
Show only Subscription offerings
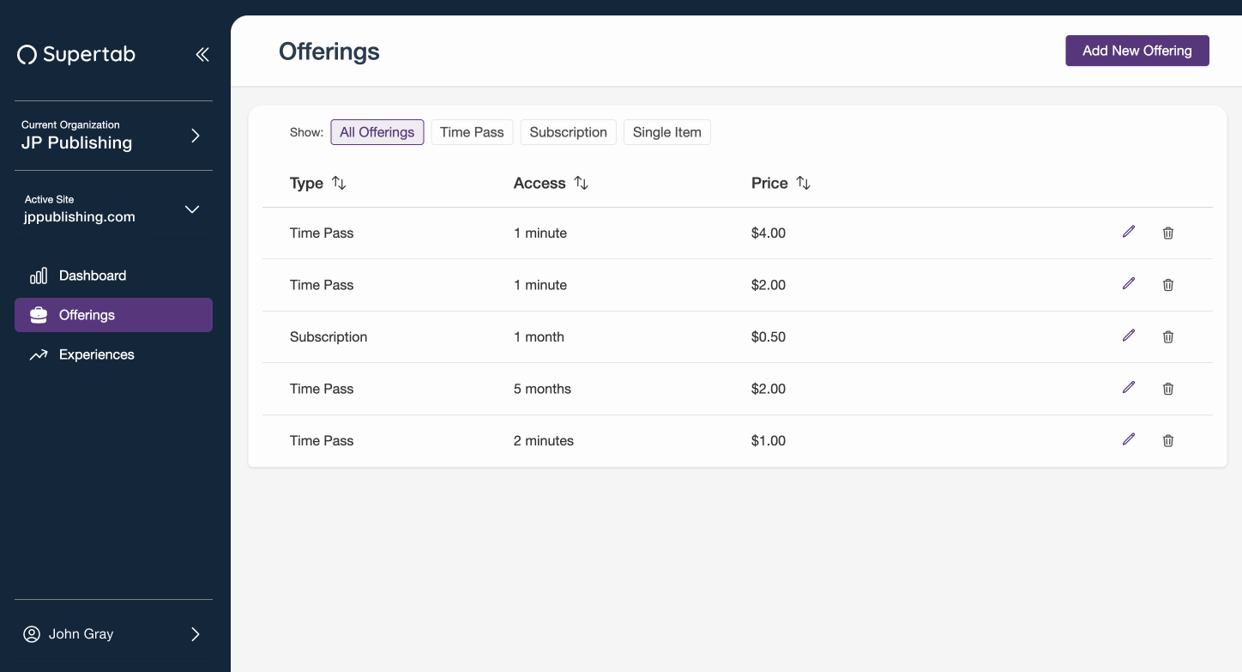[x=568, y=132]
